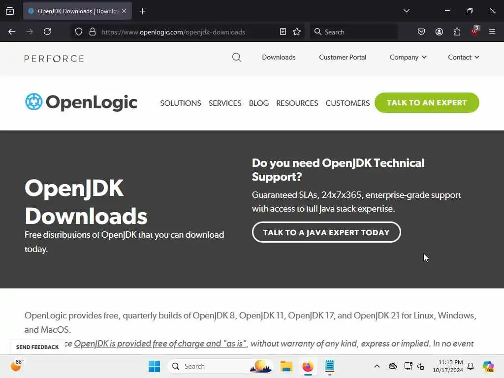Open the 'provided free of charge' link

[160, 344]
